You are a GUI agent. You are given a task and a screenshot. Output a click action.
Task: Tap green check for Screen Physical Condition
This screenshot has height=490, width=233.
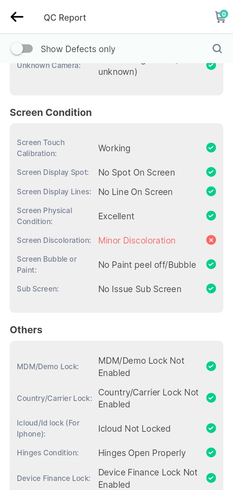211,215
